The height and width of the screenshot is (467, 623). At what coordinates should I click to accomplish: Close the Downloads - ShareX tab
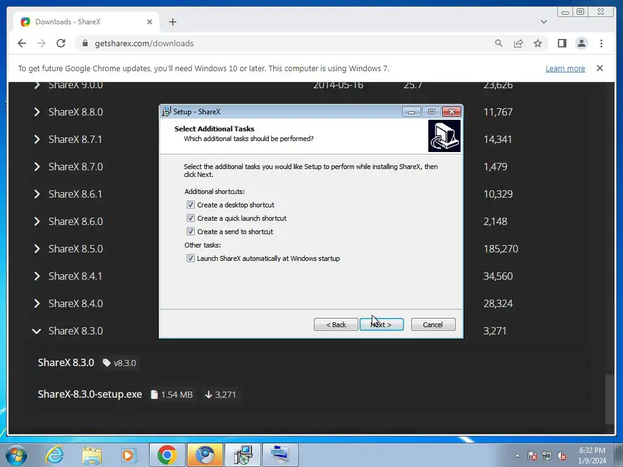[150, 22]
